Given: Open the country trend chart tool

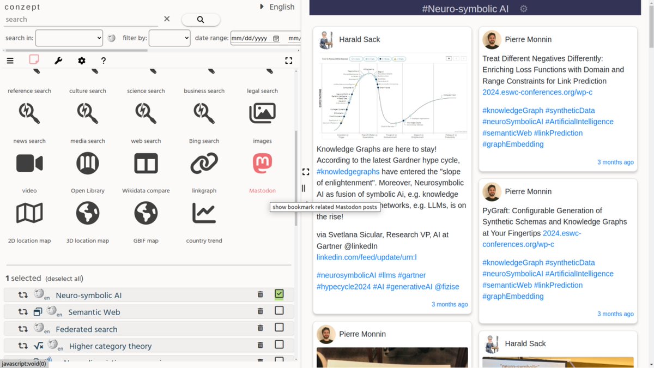Looking at the screenshot, I should [204, 213].
